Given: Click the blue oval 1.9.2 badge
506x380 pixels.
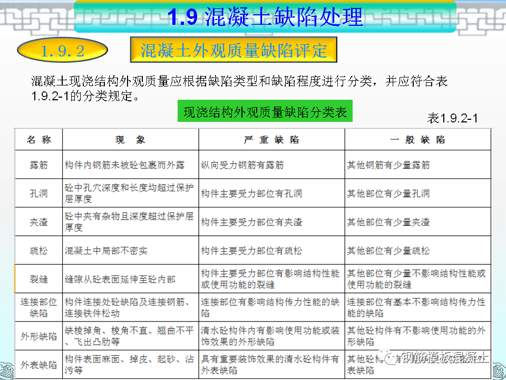Looking at the screenshot, I should pos(62,51).
